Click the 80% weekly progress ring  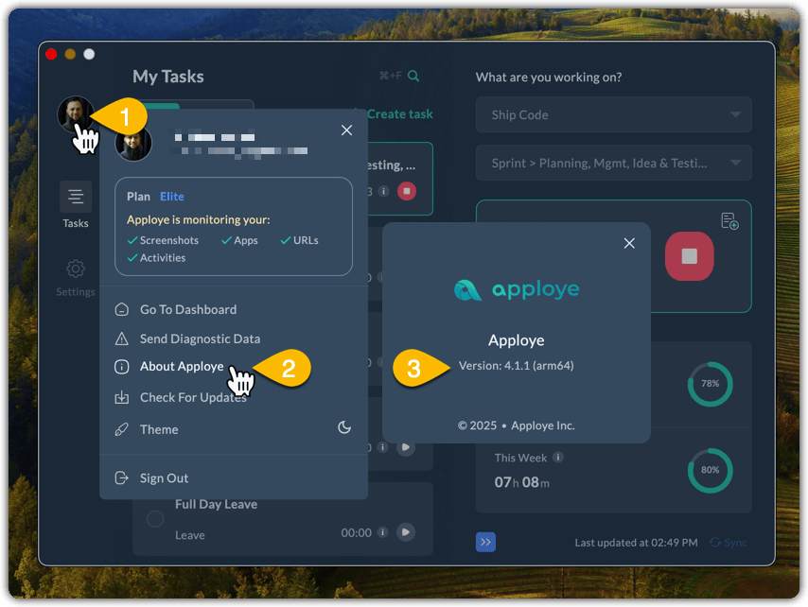[710, 470]
